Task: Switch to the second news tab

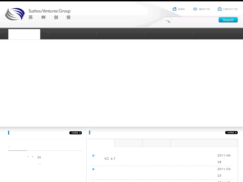Action: [x=128, y=143]
